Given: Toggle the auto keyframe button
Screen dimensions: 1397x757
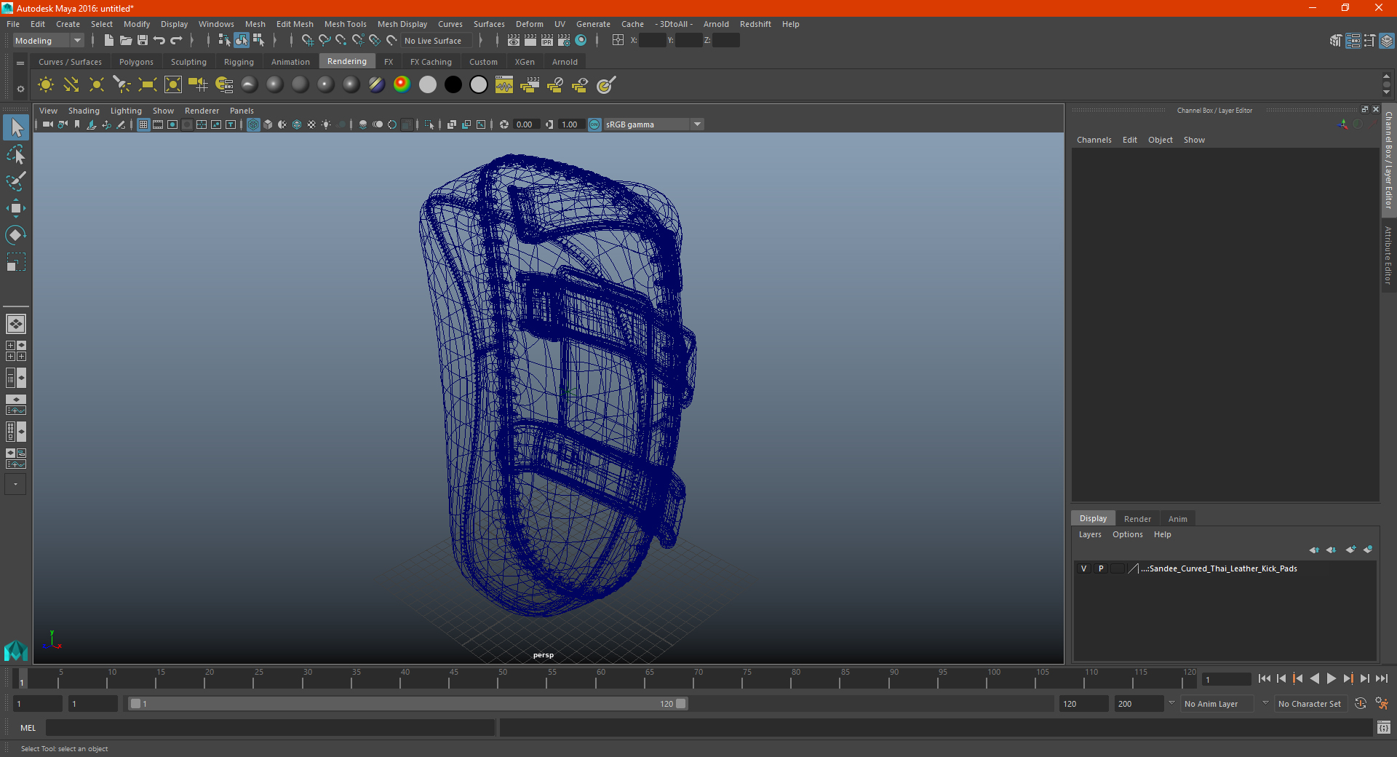Looking at the screenshot, I should pos(1361,704).
